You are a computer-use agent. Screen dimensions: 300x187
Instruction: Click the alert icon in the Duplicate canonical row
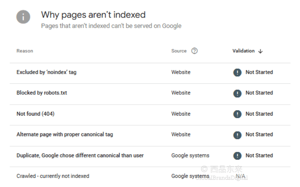pos(237,156)
